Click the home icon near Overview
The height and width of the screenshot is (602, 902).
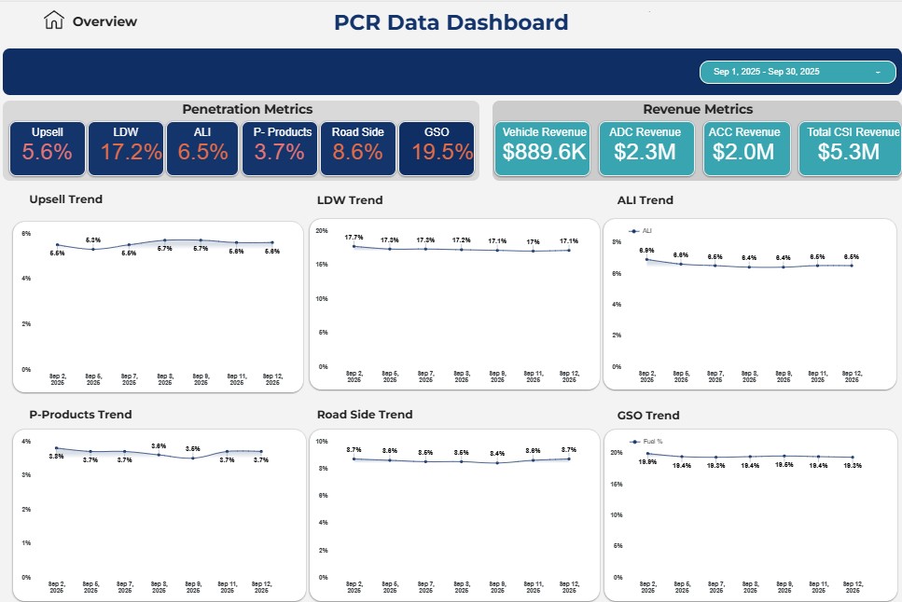[x=53, y=20]
